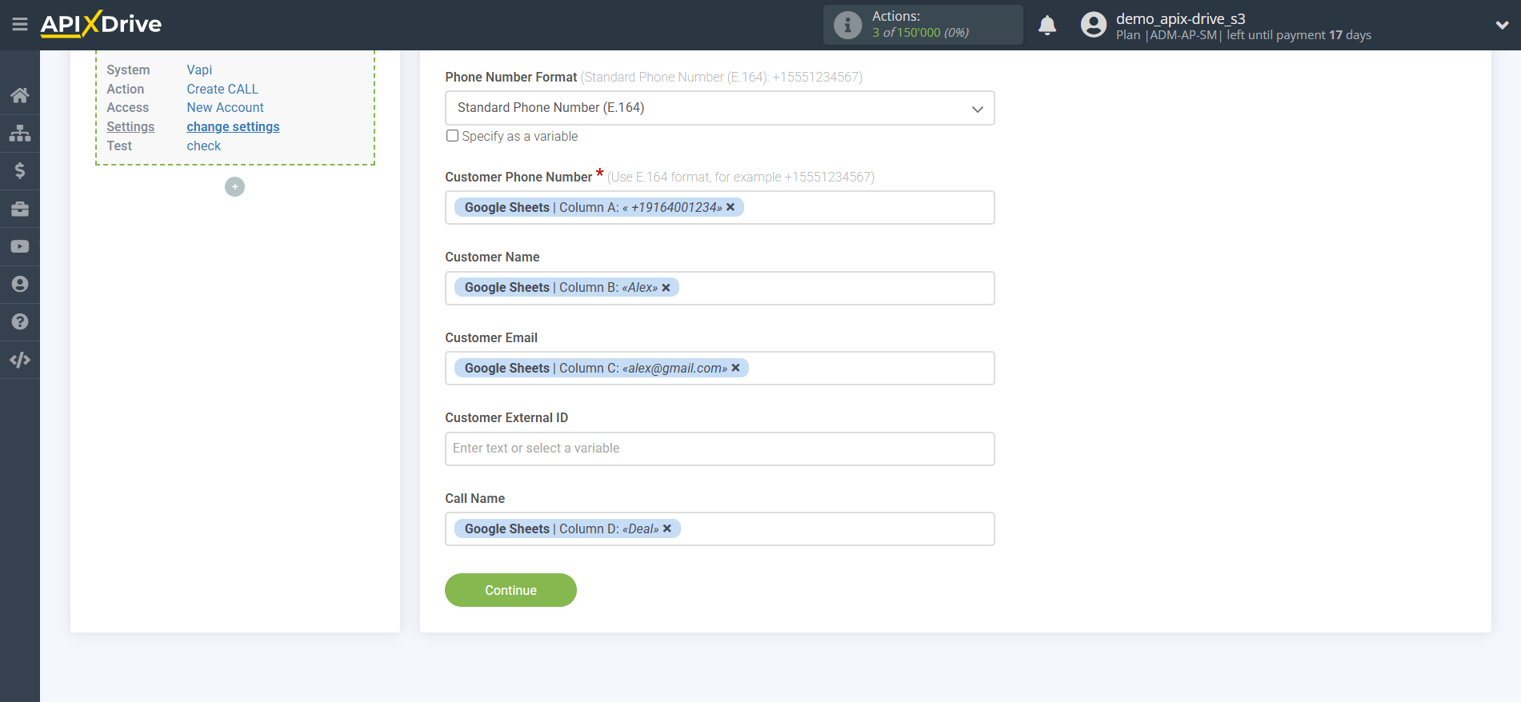
Task: Open the API code sidebar icon
Action: pyautogui.click(x=20, y=360)
